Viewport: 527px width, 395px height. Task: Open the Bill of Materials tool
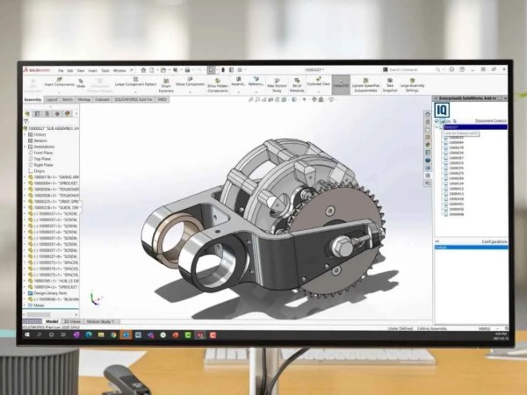click(x=297, y=85)
